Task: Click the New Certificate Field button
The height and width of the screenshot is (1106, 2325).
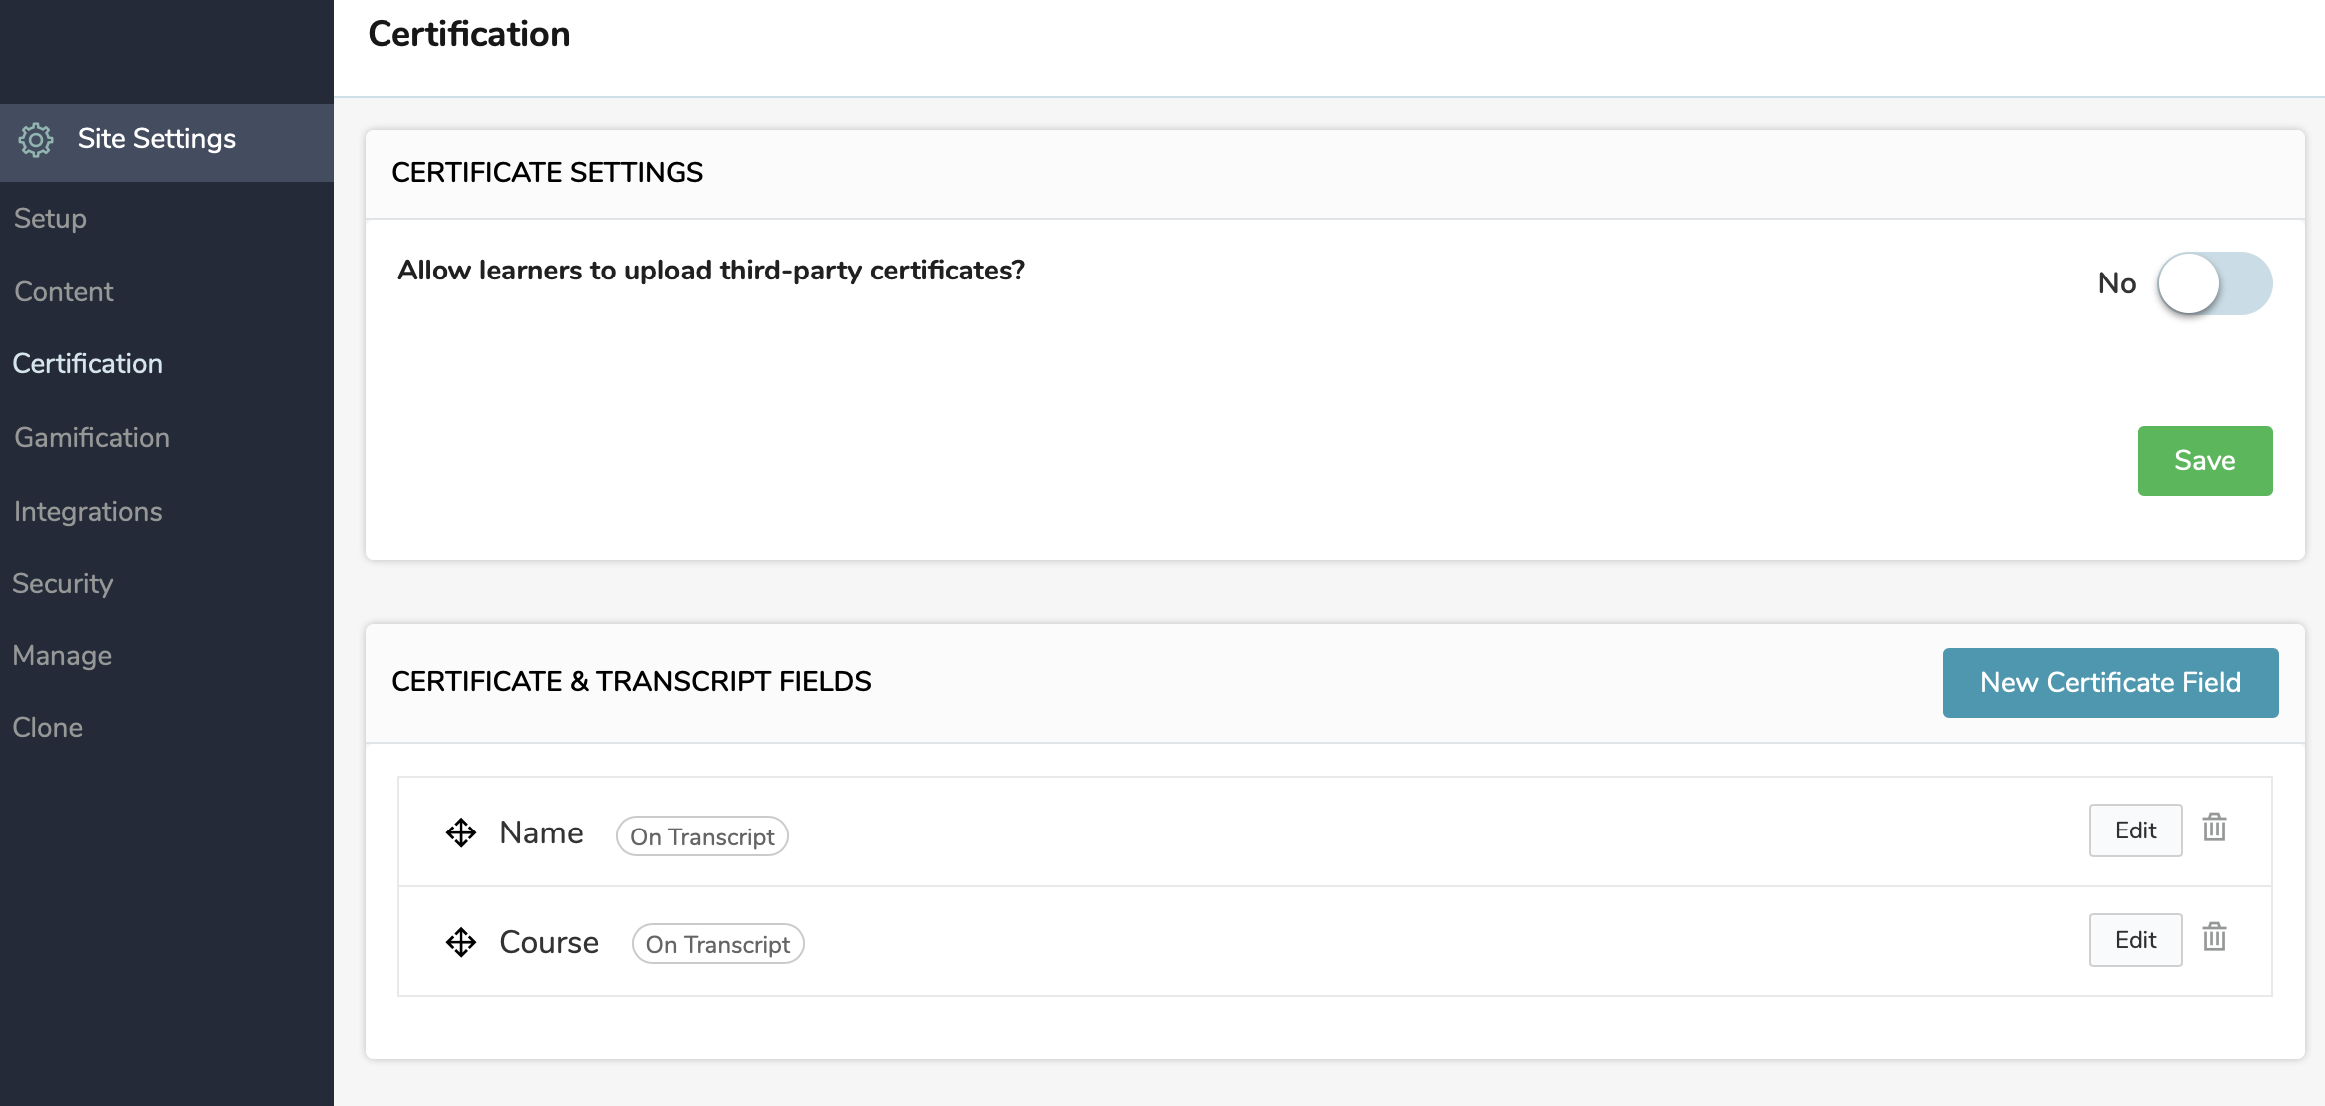Action: (2111, 683)
